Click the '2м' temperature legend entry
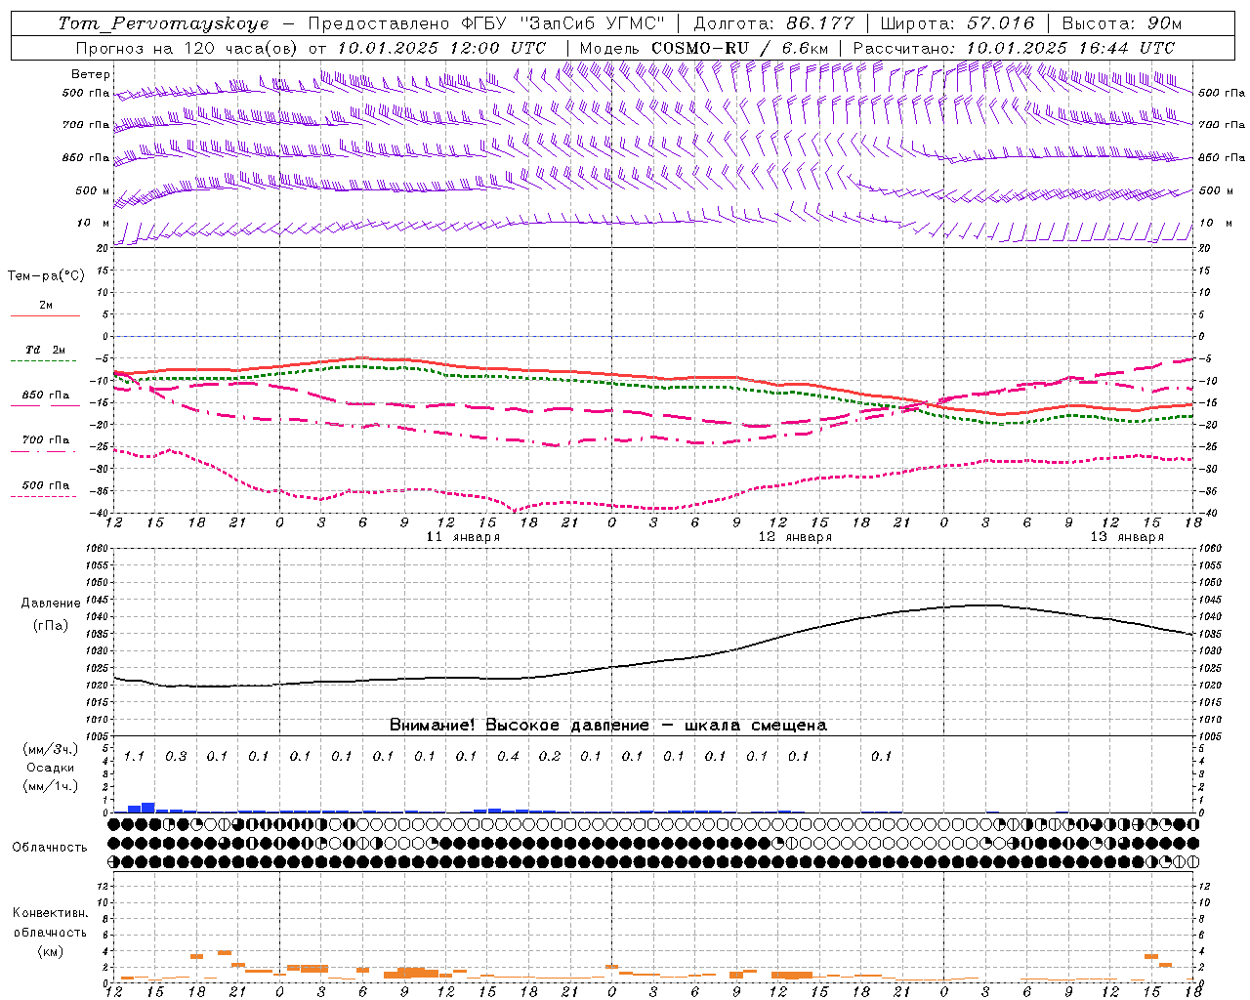 pyautogui.click(x=46, y=306)
